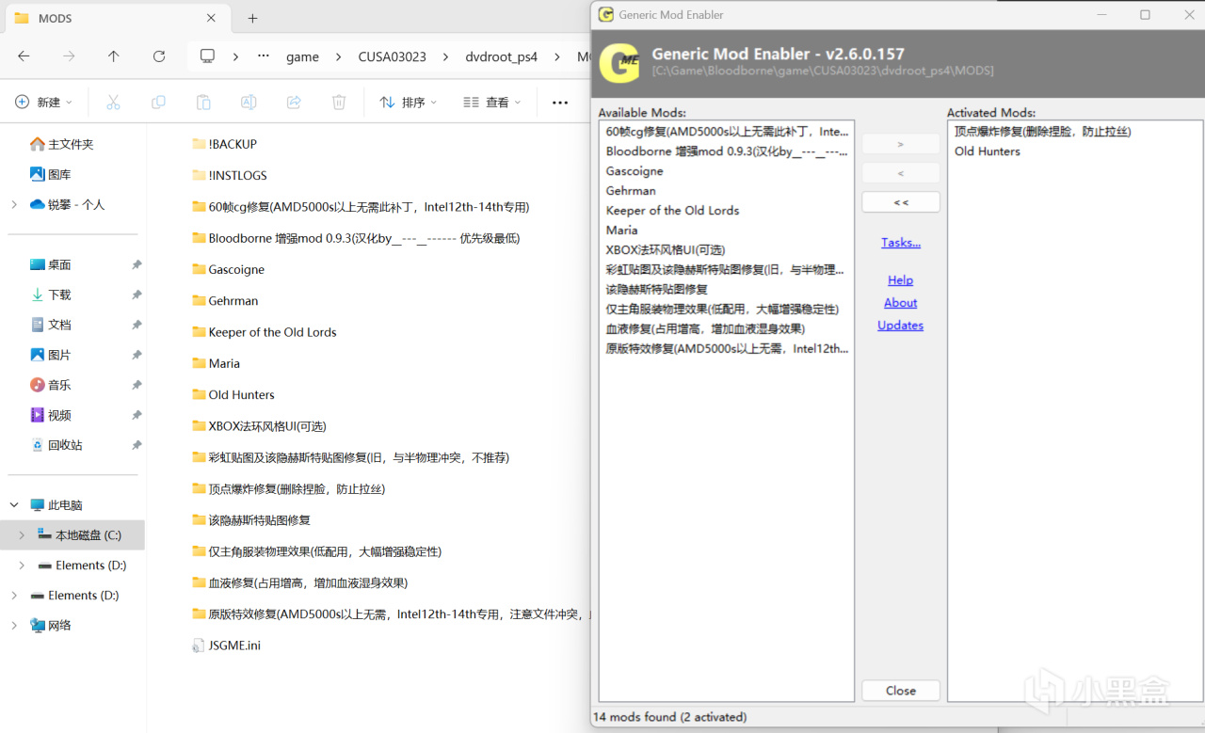Select XBOX法环风格UI(可选) folder in Explorer

tap(259, 426)
